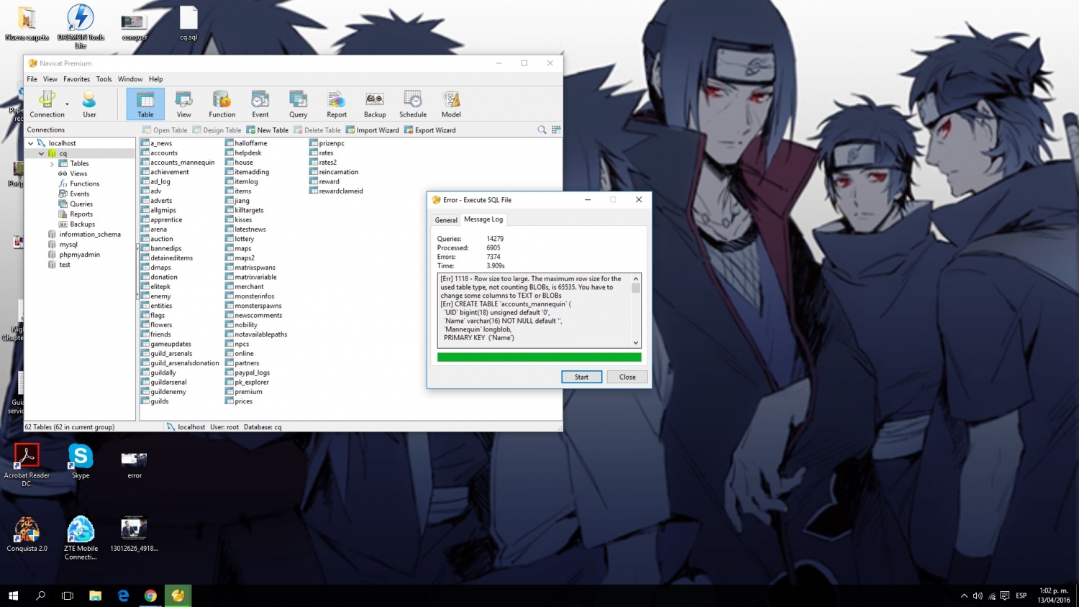
Task: Click Design Table in object toolbar
Action: pos(217,130)
